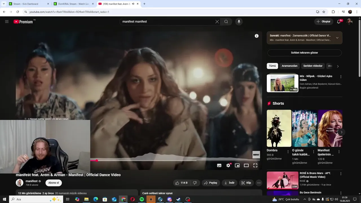Click Bu Gece Benimsin video title
The height and width of the screenshot is (203, 361).
pyautogui.click(x=311, y=193)
